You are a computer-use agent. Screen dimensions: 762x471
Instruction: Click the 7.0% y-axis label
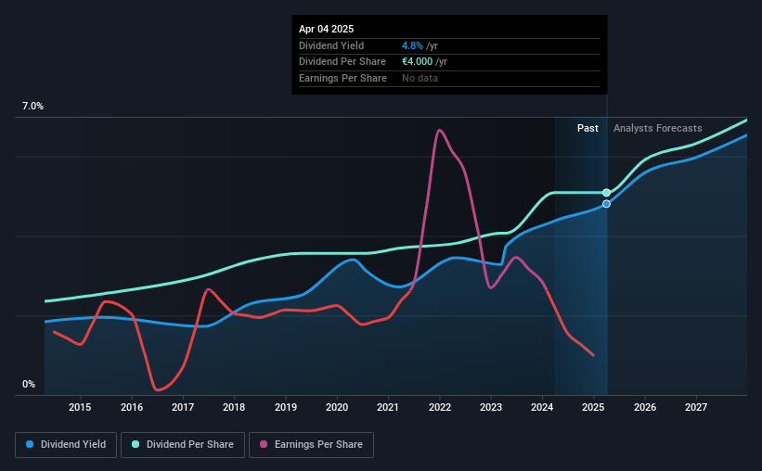point(32,107)
